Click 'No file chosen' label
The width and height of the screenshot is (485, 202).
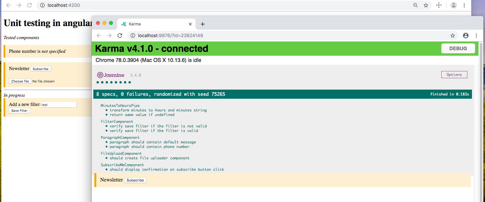click(x=44, y=81)
